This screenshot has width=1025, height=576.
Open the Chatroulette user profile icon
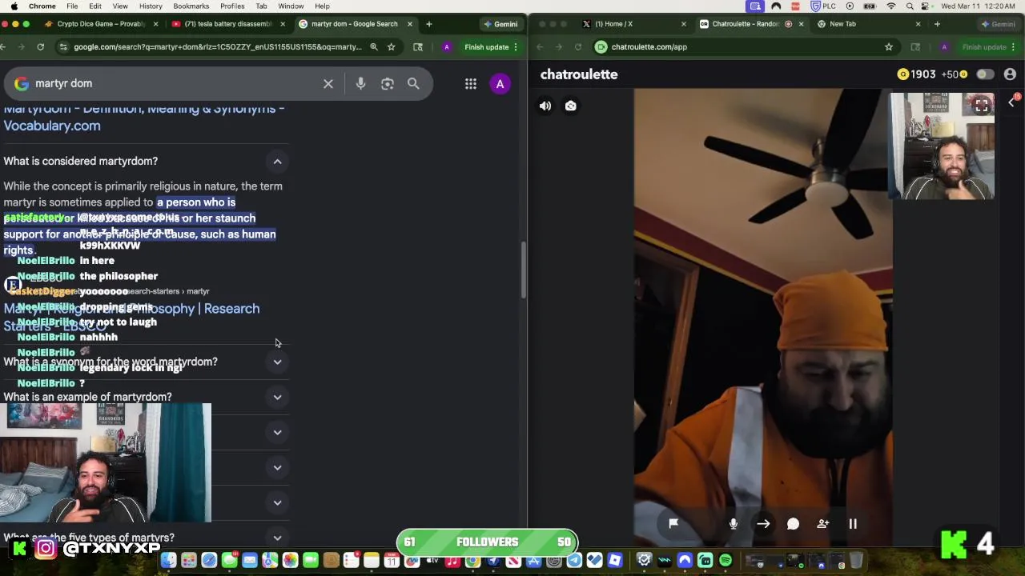click(x=1010, y=74)
